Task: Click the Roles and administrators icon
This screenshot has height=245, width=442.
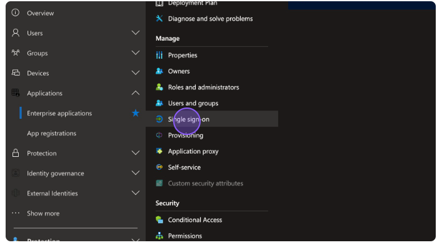Action: tap(159, 87)
